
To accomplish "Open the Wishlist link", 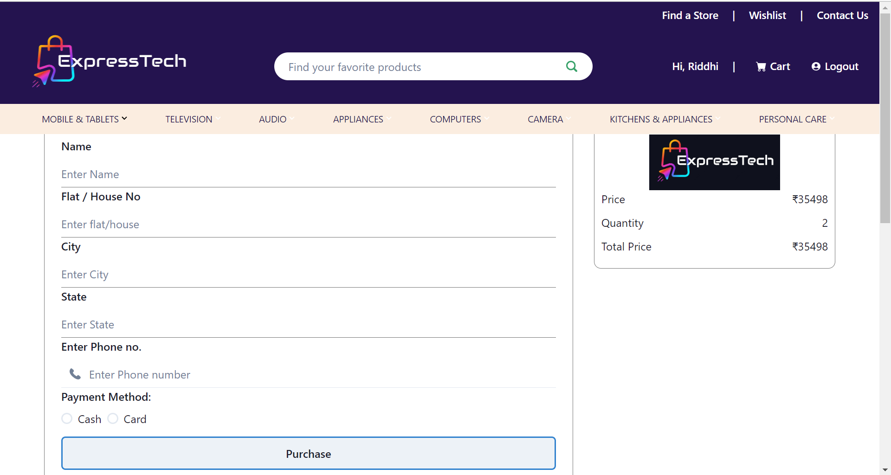I will coord(768,15).
